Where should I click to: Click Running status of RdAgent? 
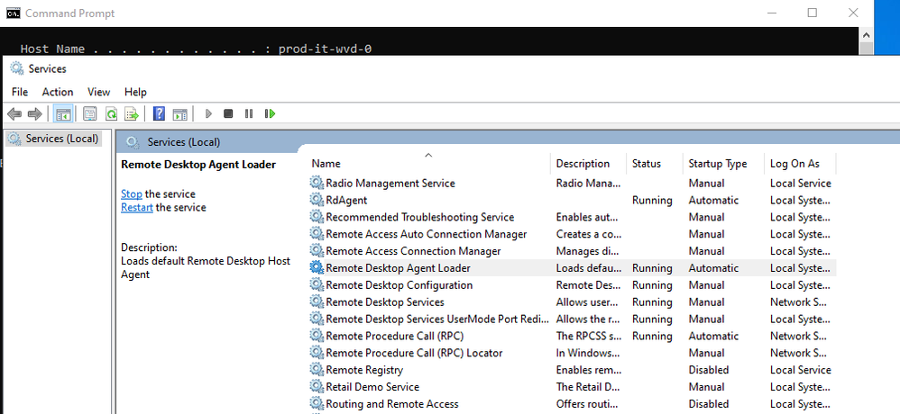coord(652,200)
